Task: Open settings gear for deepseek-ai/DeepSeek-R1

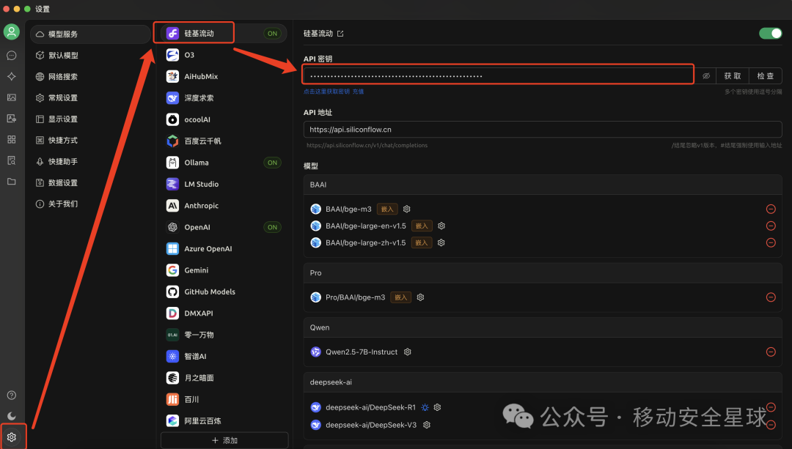Action: click(x=437, y=407)
